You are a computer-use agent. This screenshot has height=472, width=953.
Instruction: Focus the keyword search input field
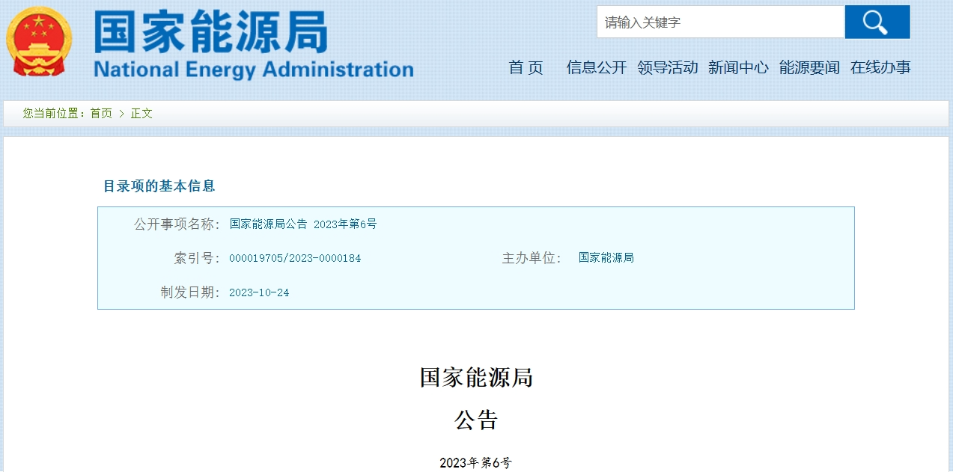click(x=721, y=22)
